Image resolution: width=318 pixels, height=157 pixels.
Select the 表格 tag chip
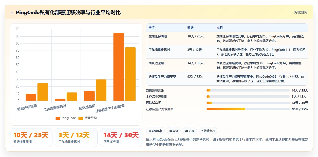click(x=174, y=131)
